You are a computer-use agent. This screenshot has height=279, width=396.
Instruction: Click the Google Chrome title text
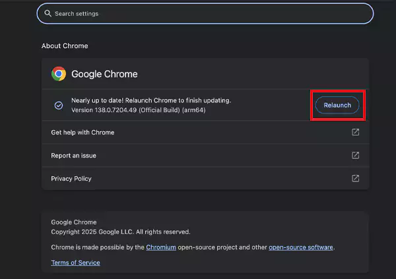click(104, 74)
